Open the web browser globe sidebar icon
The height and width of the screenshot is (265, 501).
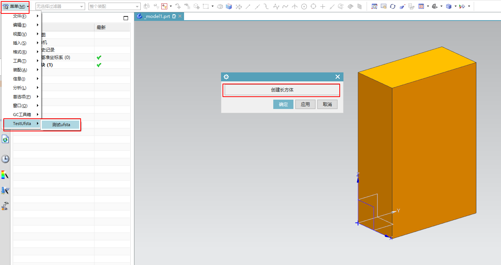pyautogui.click(x=5, y=139)
